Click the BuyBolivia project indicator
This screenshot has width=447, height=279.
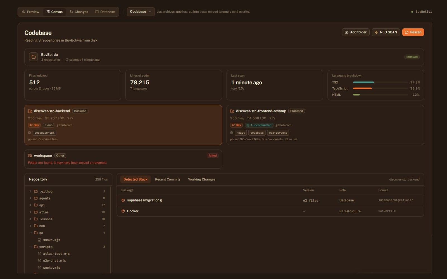click(422, 12)
